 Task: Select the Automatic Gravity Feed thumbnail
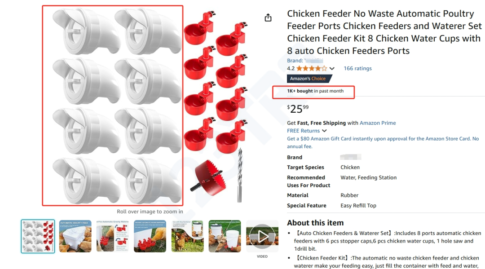click(75, 236)
